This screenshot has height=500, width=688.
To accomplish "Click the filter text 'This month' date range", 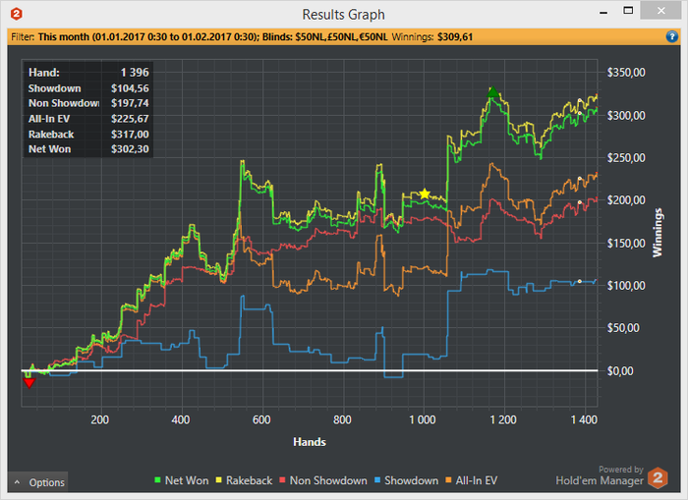I will click(x=148, y=37).
